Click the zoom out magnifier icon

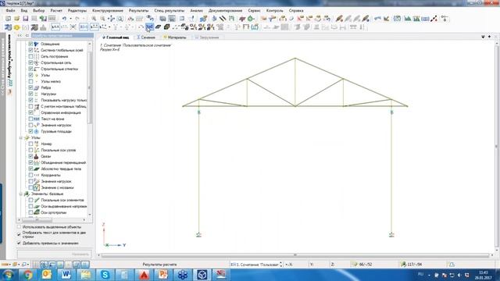(x=102, y=19)
